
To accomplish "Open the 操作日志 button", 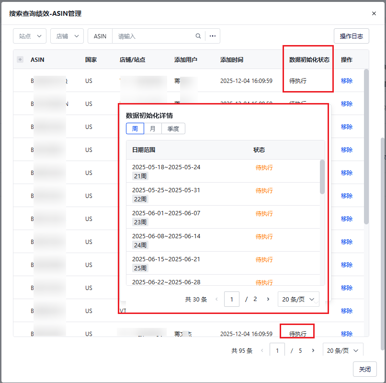I will point(351,36).
